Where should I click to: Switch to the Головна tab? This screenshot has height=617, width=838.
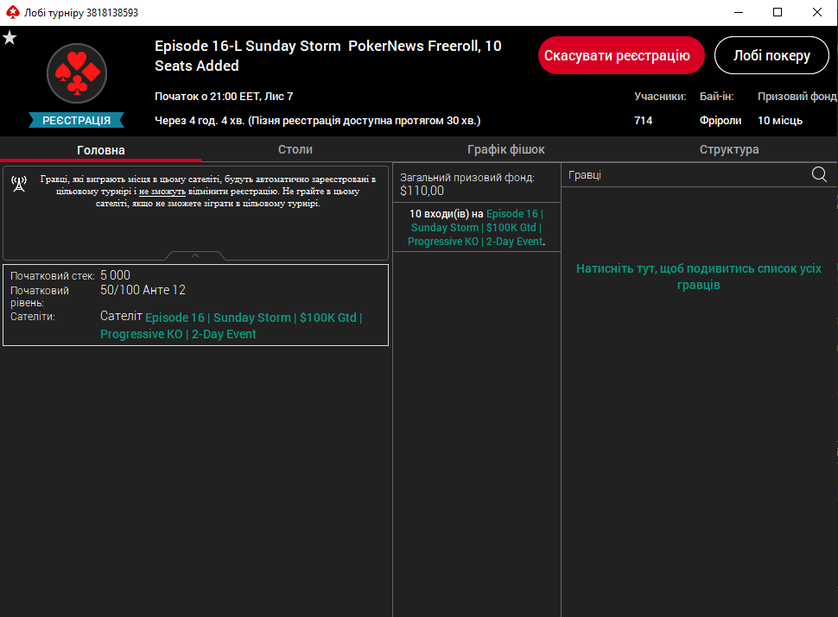point(100,150)
